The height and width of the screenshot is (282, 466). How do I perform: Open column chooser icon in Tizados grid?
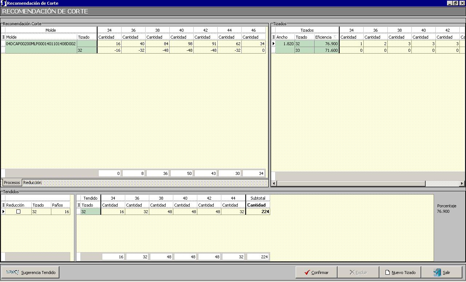[x=273, y=37]
